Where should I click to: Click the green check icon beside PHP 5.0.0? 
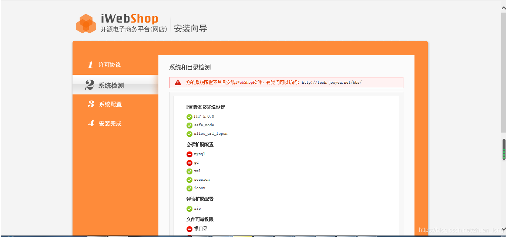(x=189, y=117)
